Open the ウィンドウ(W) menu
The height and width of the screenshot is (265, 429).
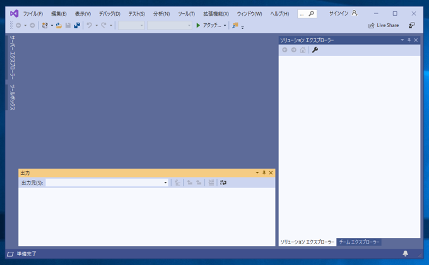click(x=249, y=14)
